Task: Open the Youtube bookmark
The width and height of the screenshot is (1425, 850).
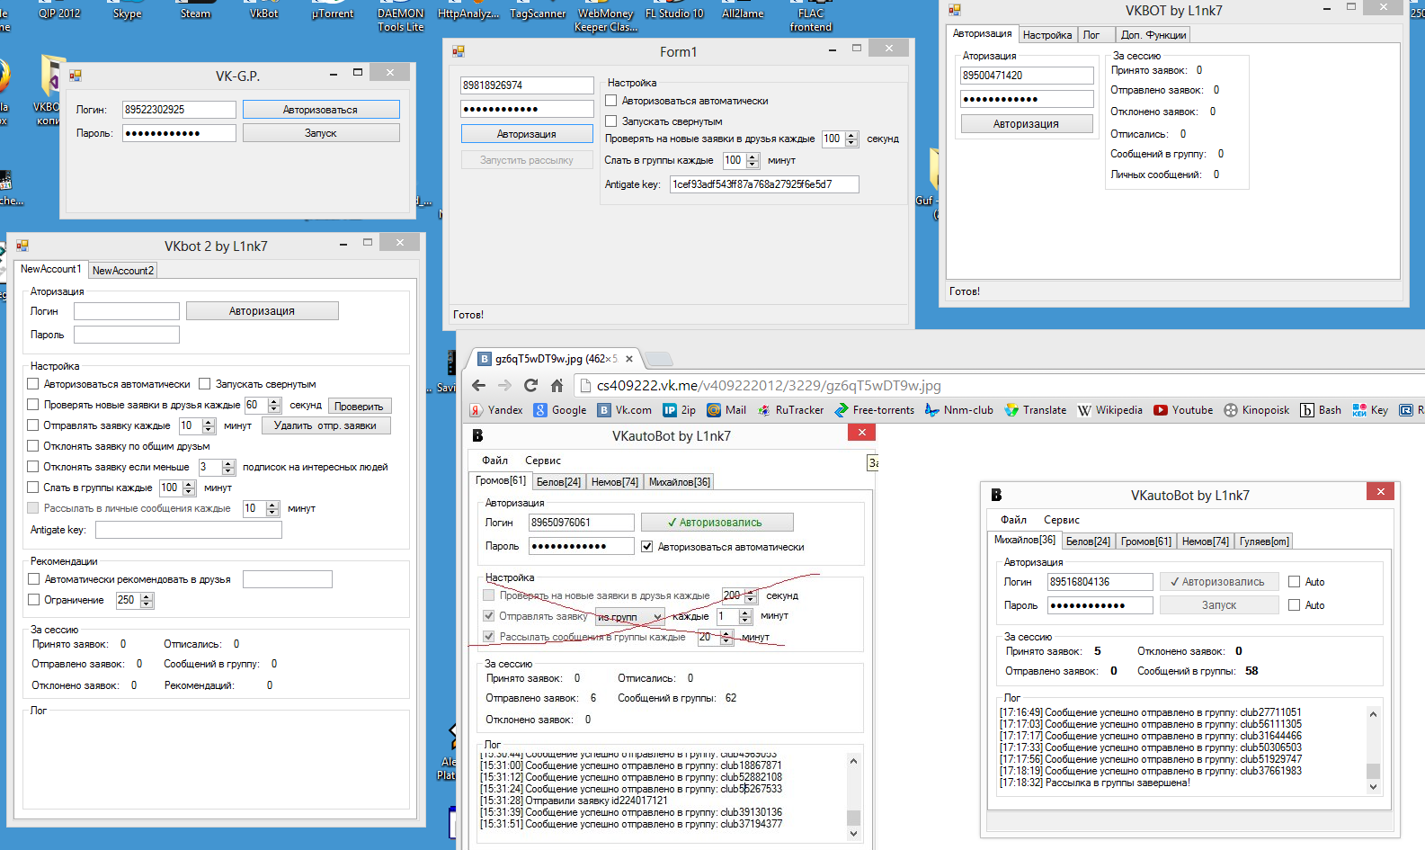Action: [1183, 410]
